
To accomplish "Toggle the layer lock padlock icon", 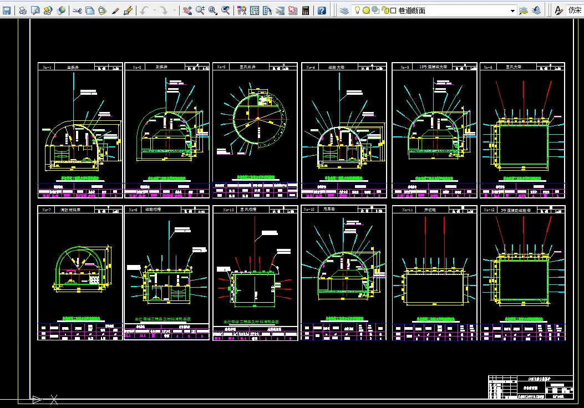I will pyautogui.click(x=385, y=11).
